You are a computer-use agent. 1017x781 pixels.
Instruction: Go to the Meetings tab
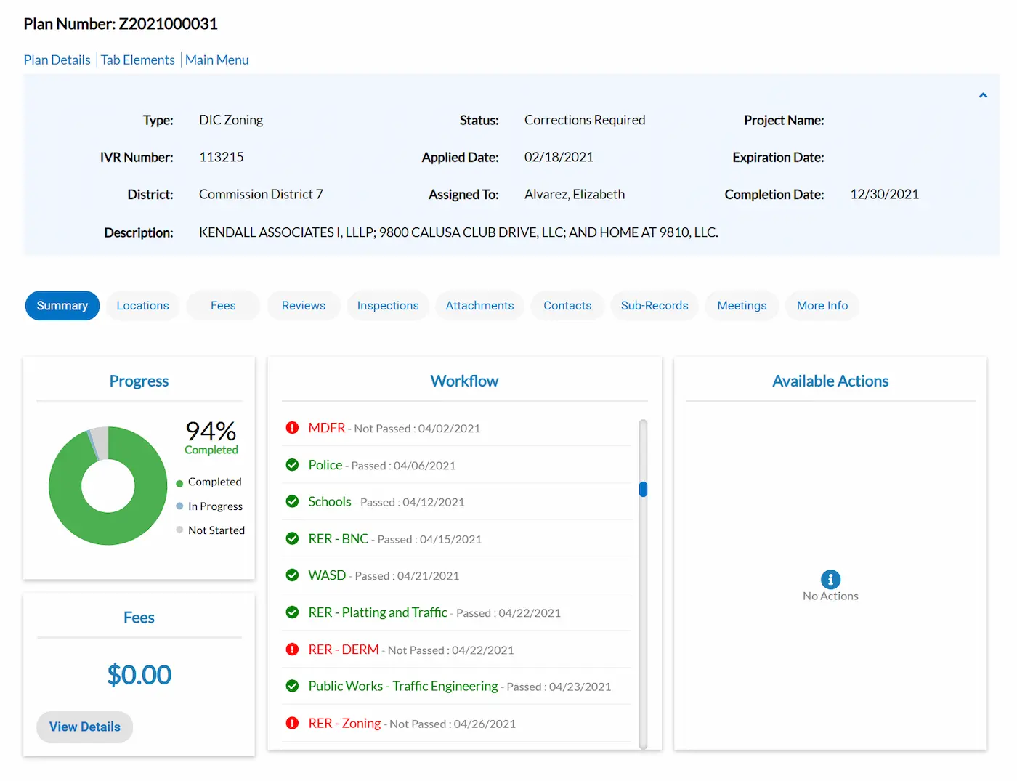pyautogui.click(x=742, y=306)
